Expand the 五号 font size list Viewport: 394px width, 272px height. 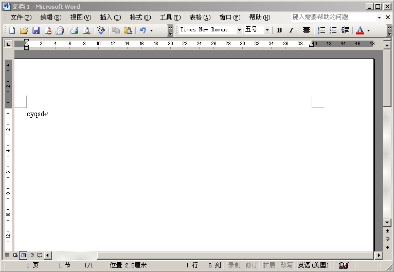(x=267, y=30)
